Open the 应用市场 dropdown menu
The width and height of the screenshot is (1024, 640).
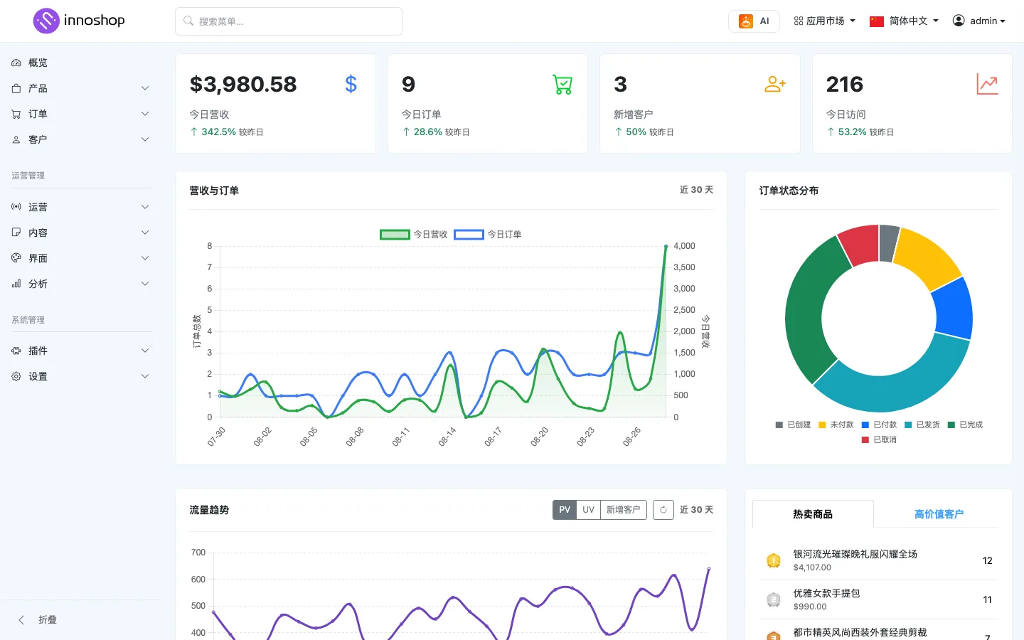[x=825, y=21]
